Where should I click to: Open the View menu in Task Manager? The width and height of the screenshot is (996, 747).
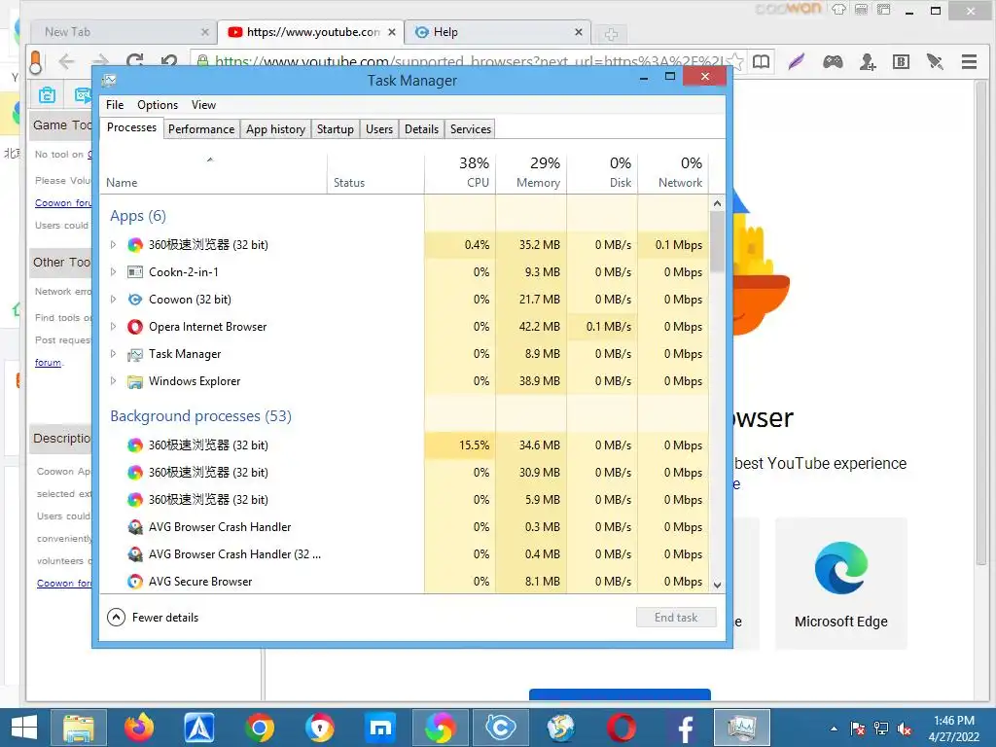203,105
